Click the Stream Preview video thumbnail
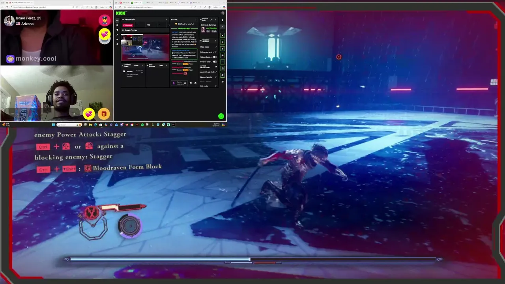Image resolution: width=505 pixels, height=284 pixels. coord(145,47)
